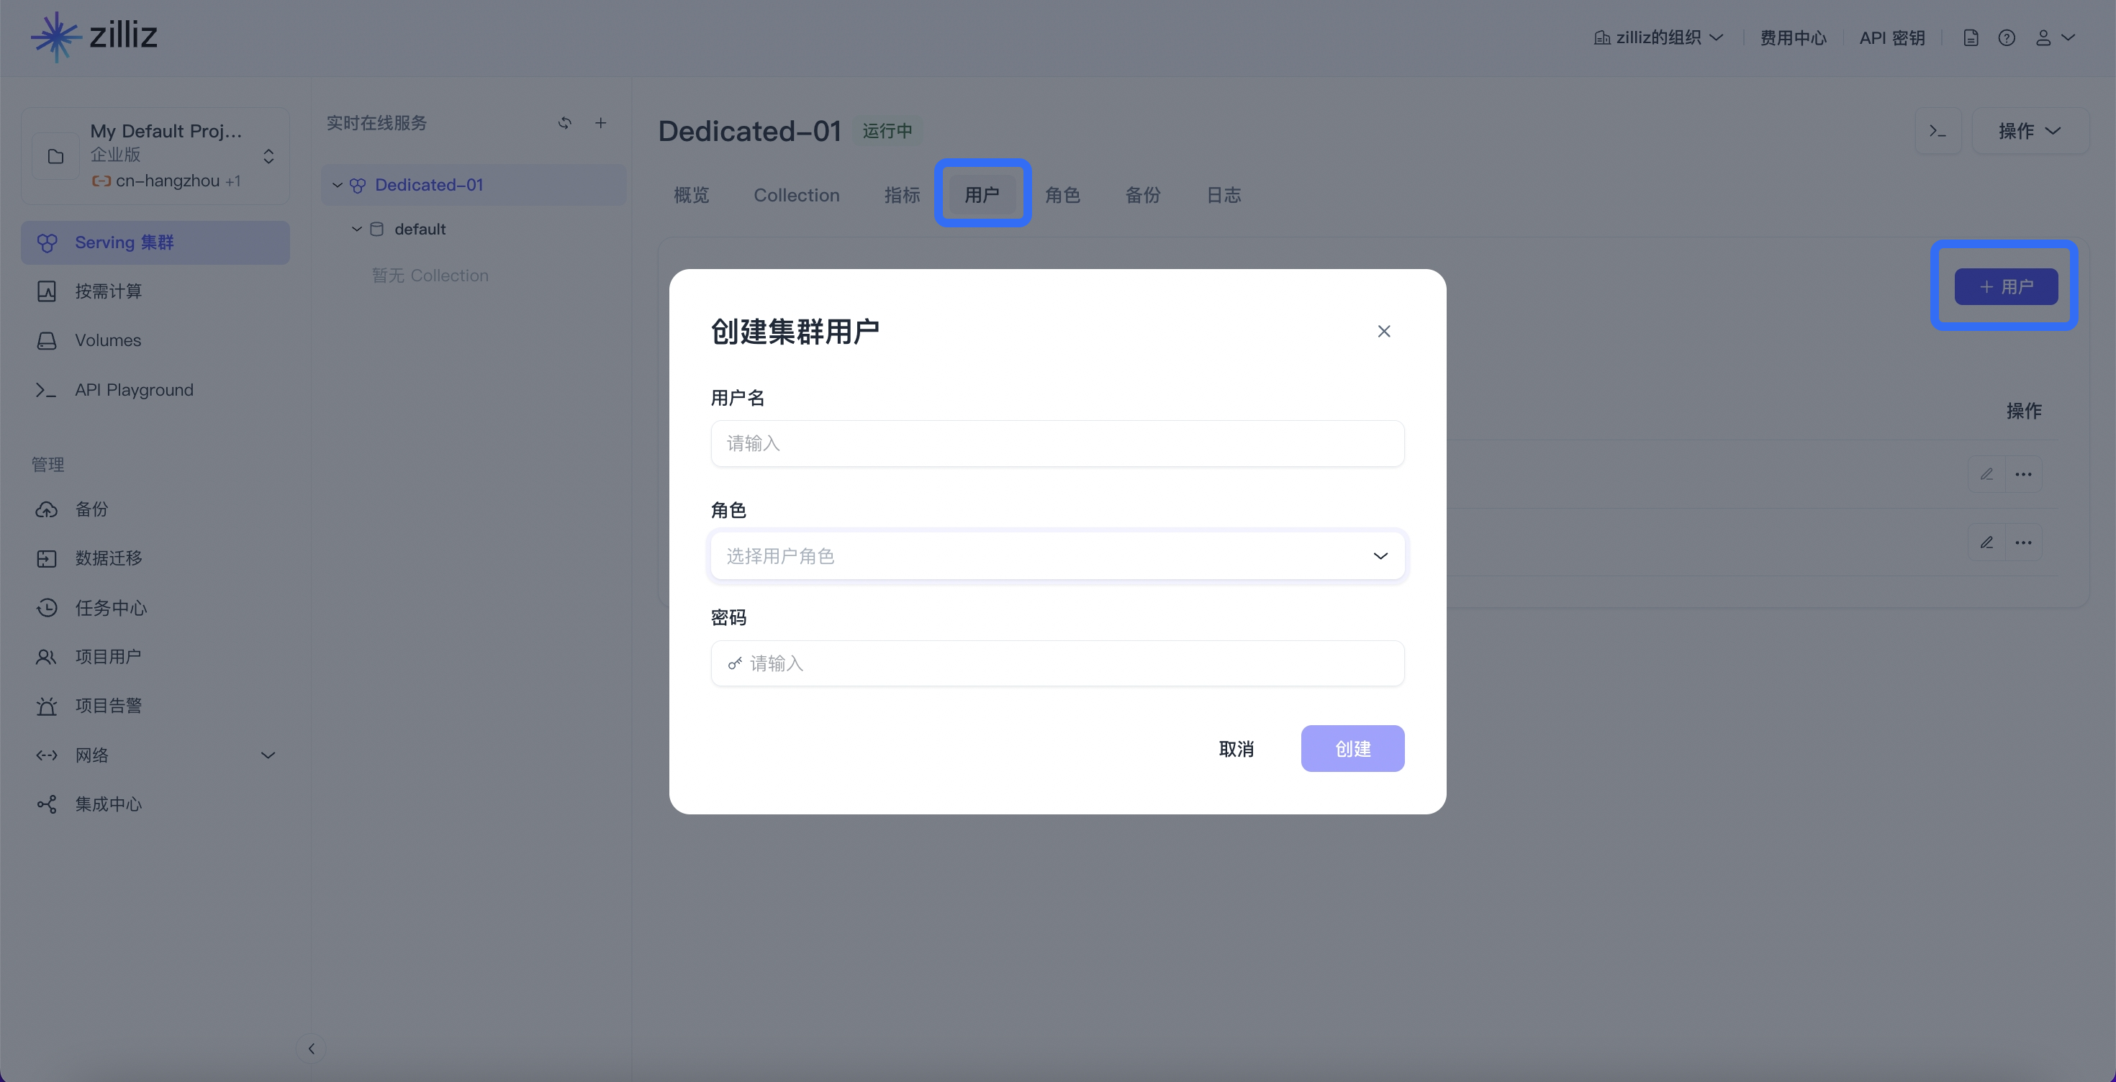The height and width of the screenshot is (1082, 2116).
Task: Open the 操作 dropdown menu
Action: click(2030, 132)
